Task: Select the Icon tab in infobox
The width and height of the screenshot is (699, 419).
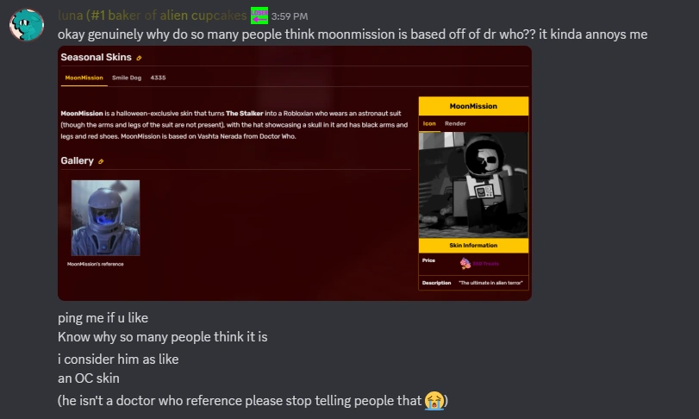Action: pyautogui.click(x=429, y=123)
